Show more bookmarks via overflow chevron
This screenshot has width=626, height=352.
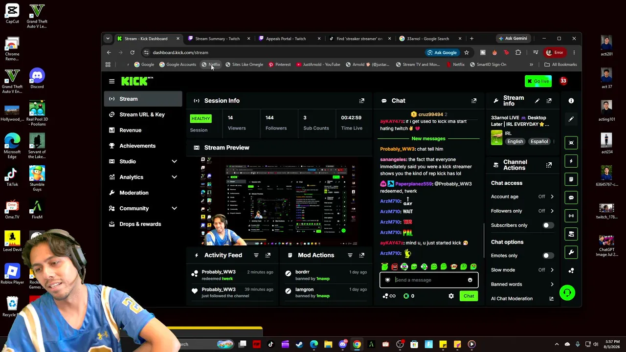pos(531,65)
